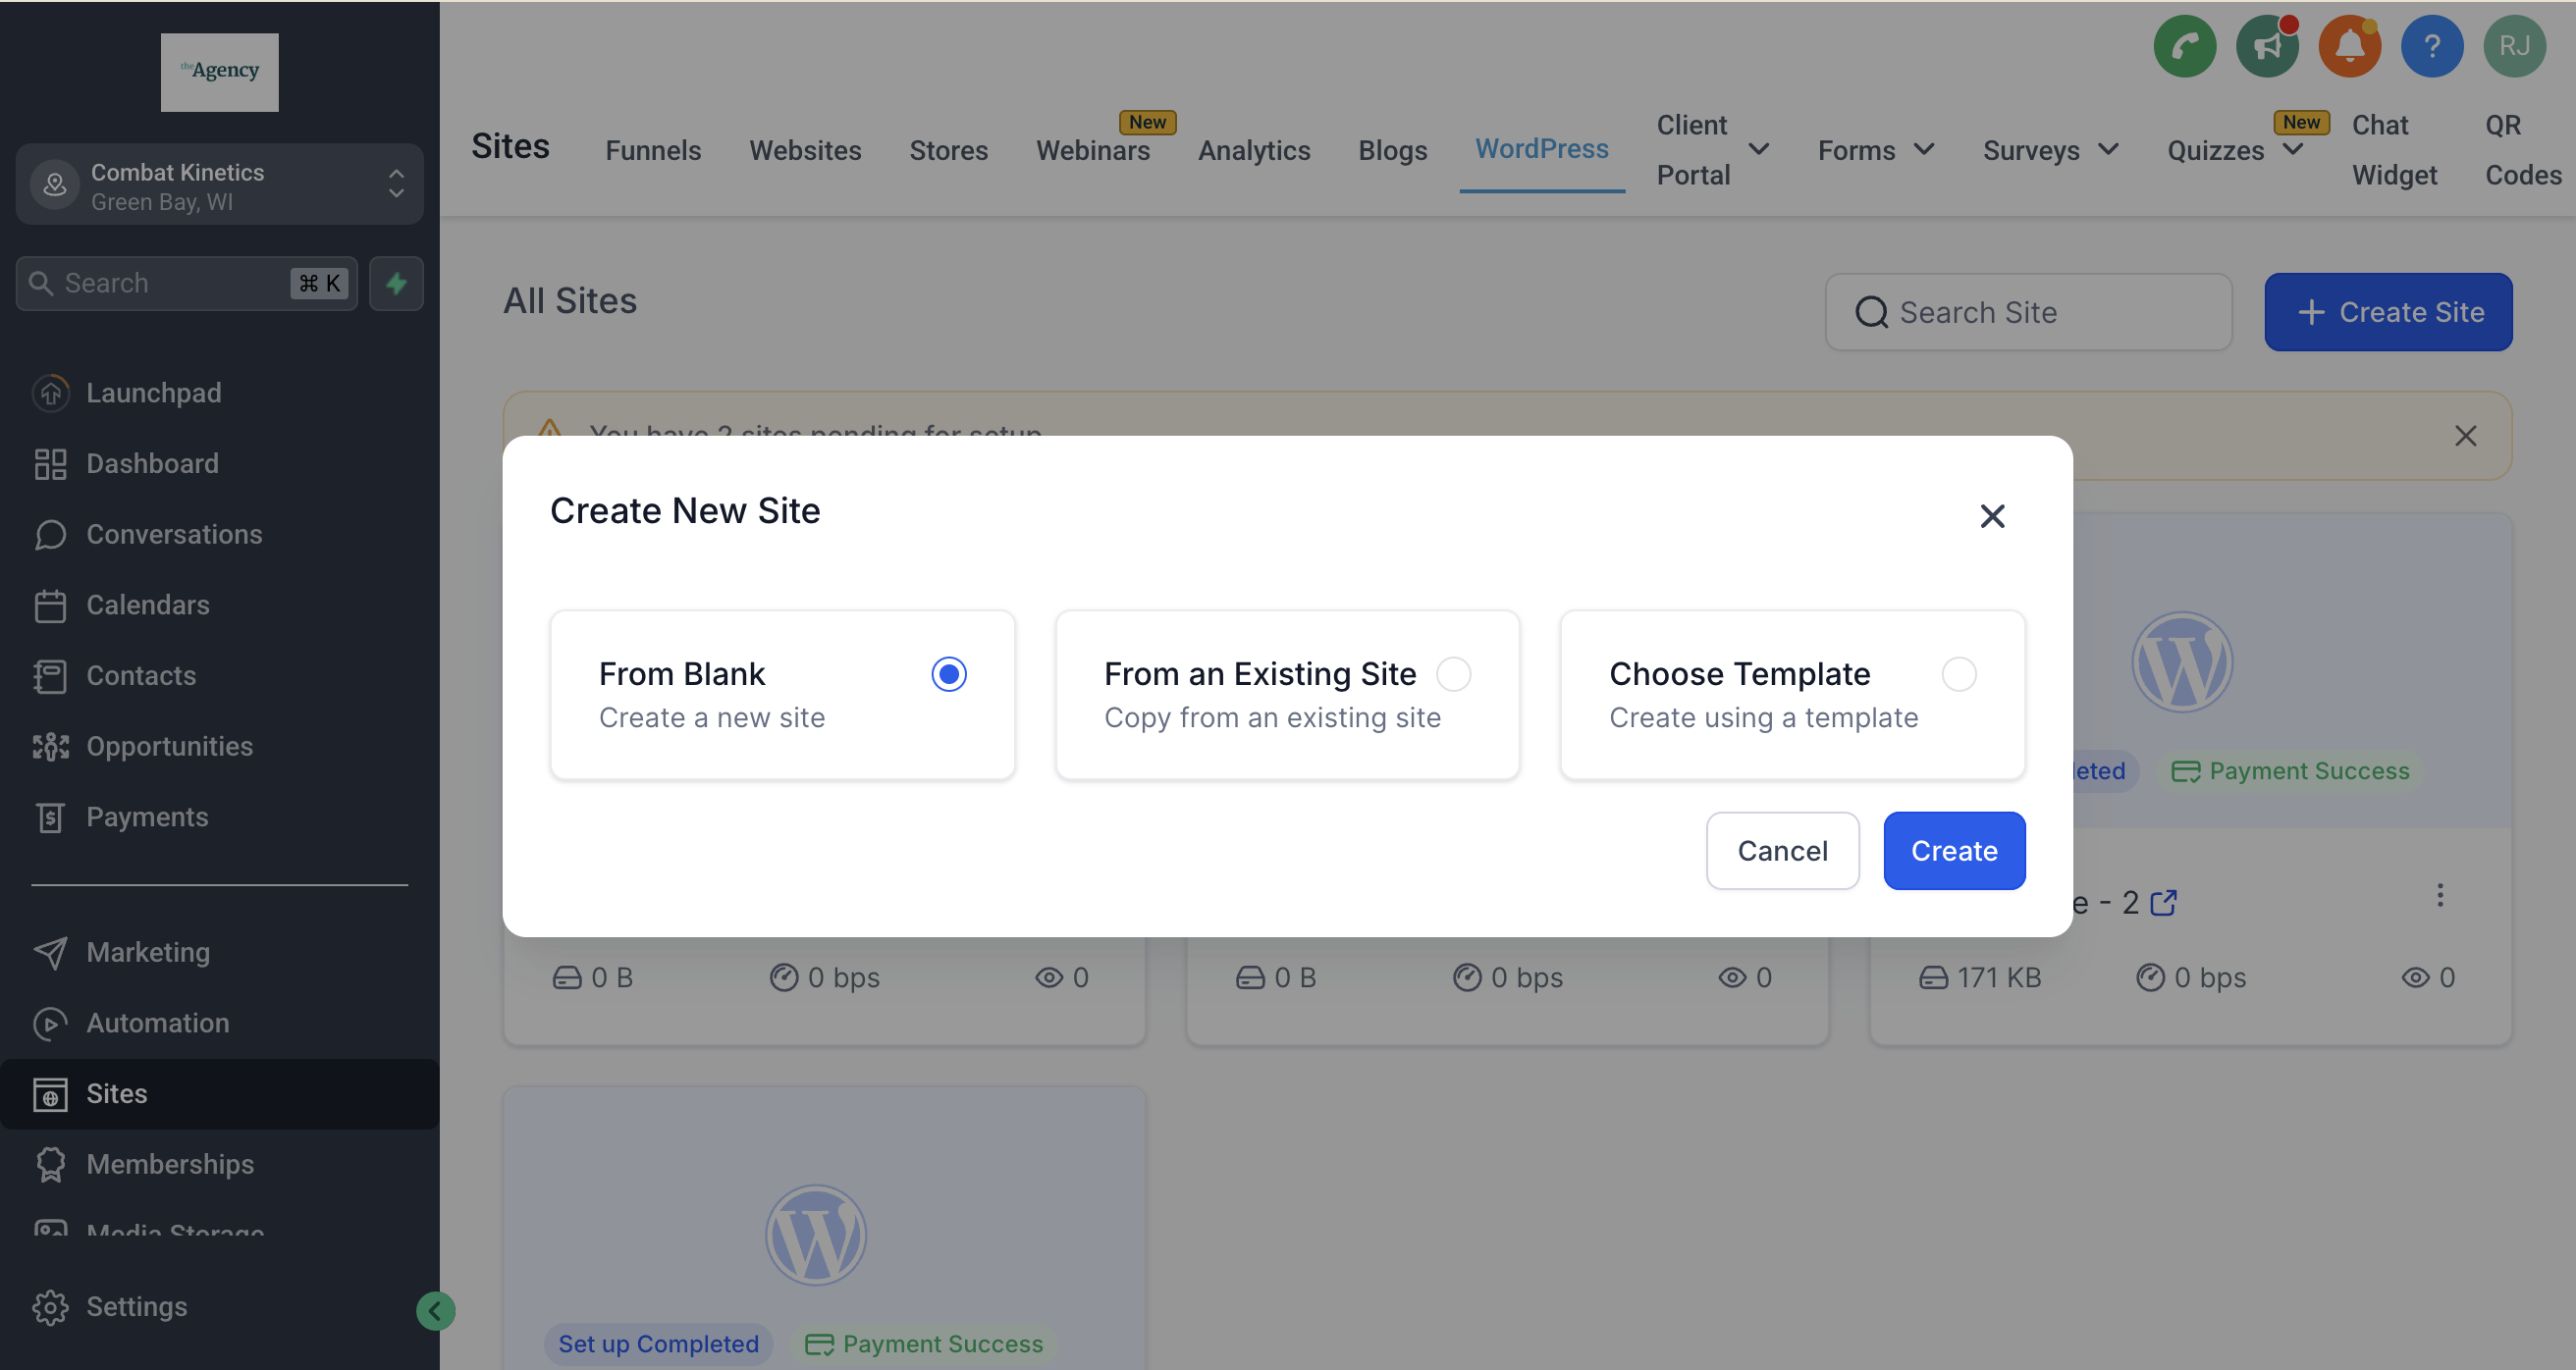Click the lightning bolt quick actions icon

click(396, 284)
